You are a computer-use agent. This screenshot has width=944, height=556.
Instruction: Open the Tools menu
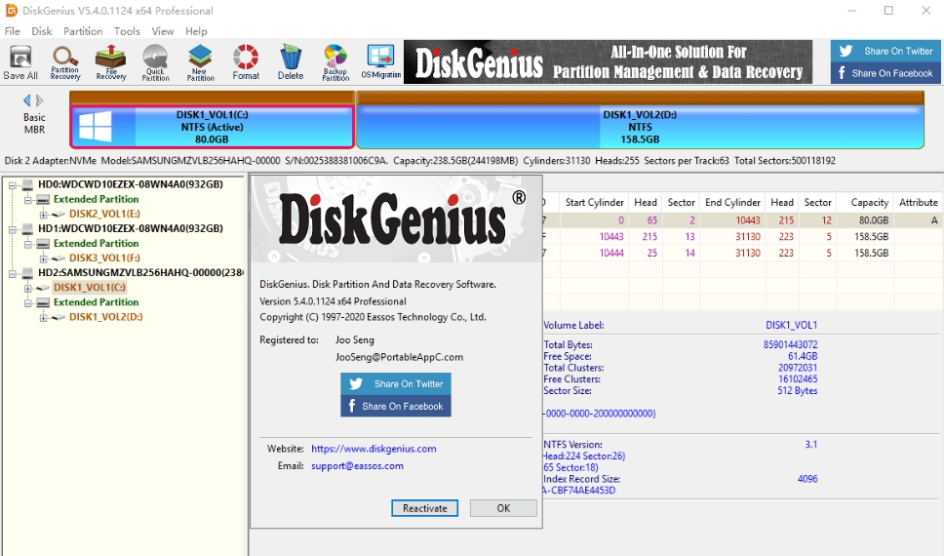[127, 31]
